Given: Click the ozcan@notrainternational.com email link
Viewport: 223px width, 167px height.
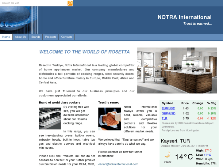Looking at the screenshot, I should (118, 164).
